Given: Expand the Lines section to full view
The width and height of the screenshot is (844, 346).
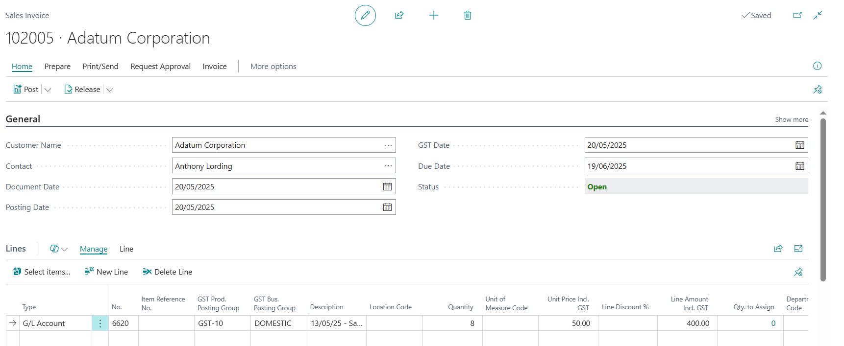Looking at the screenshot, I should click(798, 249).
